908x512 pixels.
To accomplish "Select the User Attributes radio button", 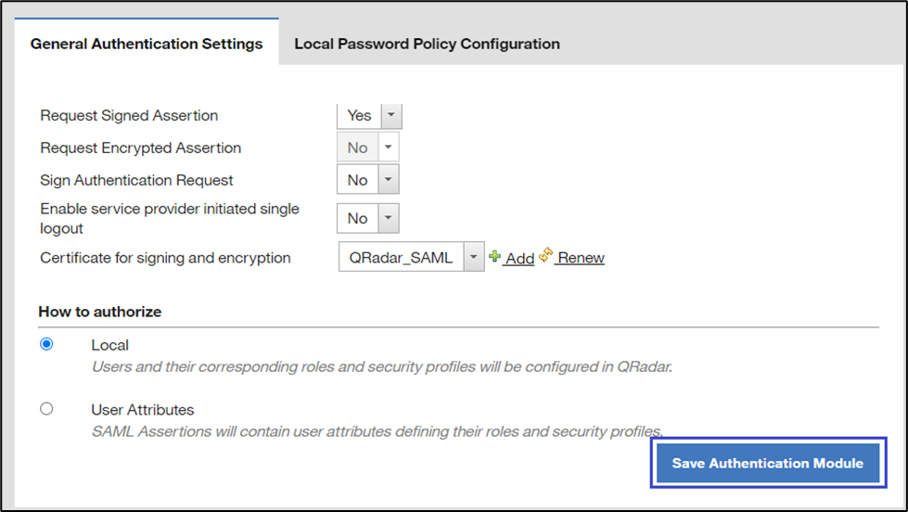I will (46, 409).
